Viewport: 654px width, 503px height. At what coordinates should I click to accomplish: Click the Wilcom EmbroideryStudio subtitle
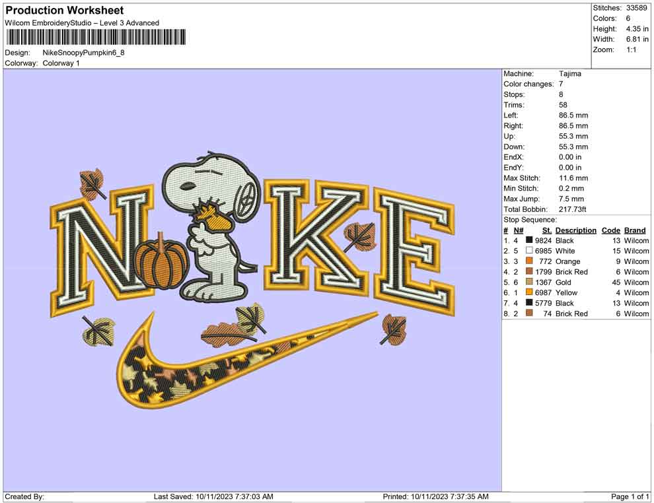click(x=82, y=23)
